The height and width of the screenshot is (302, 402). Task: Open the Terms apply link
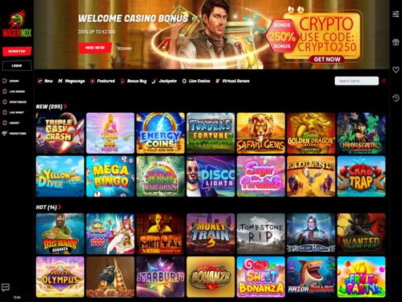click(x=124, y=48)
